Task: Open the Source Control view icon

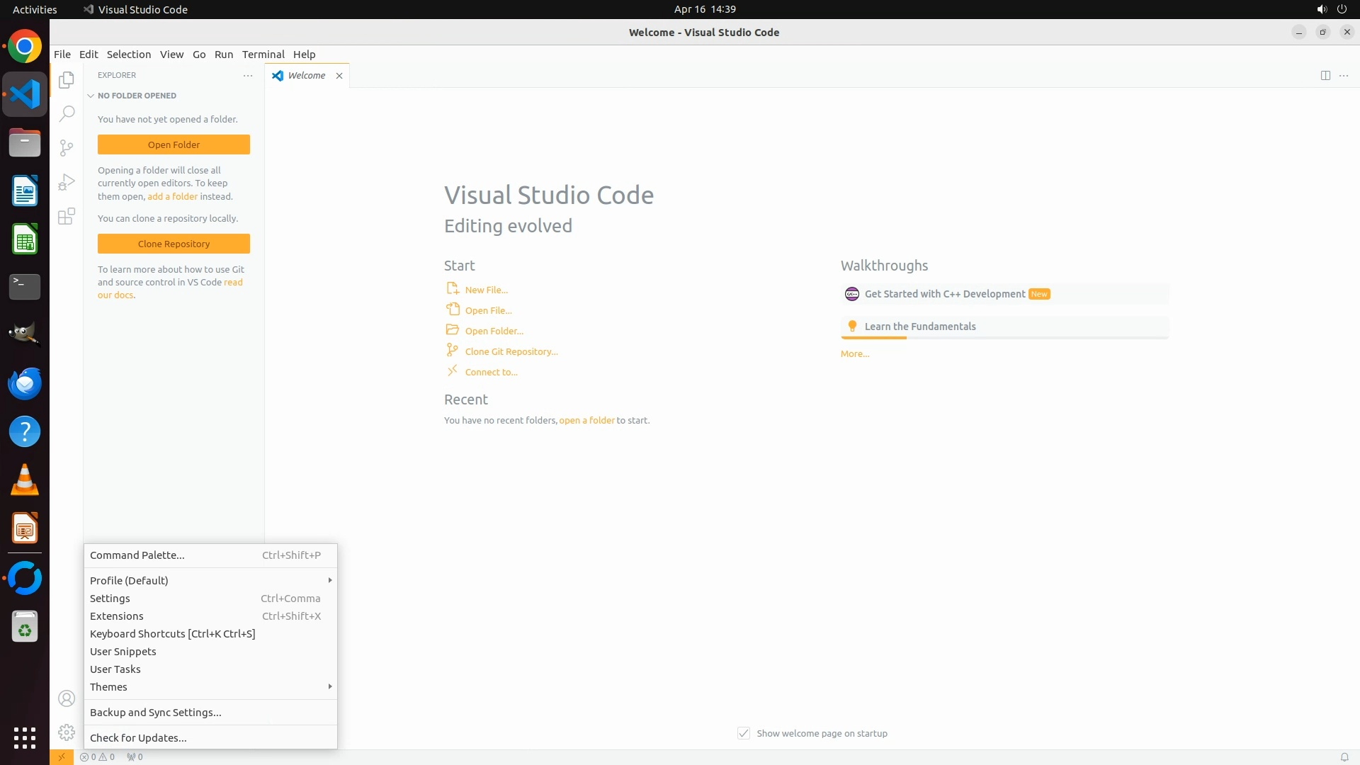Action: (67, 147)
